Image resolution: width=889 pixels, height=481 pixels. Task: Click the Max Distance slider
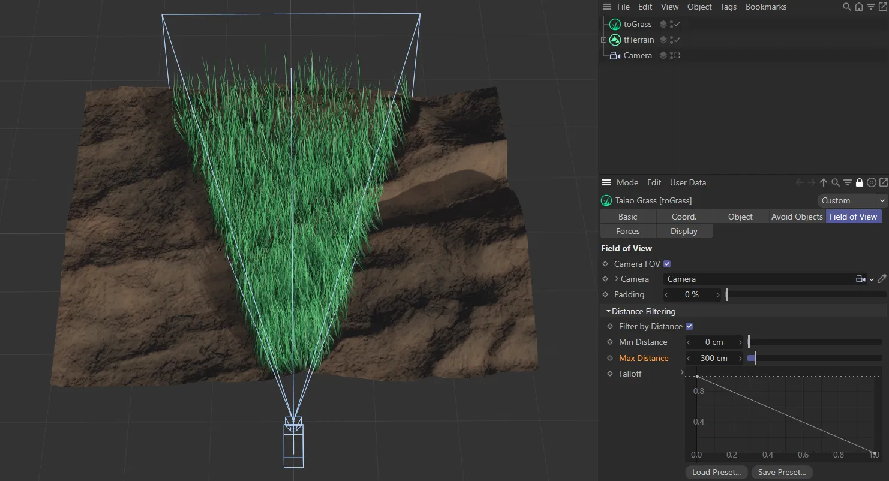(x=814, y=358)
